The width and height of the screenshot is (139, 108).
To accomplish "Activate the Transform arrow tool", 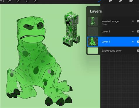I will (35, 1).
